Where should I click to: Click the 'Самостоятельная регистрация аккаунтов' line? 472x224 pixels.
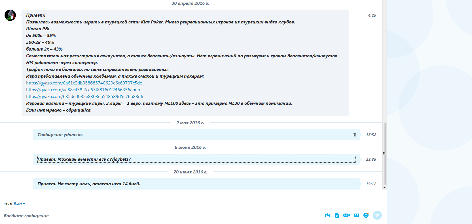(182, 56)
